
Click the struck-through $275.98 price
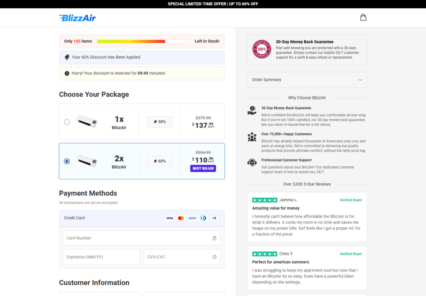click(x=203, y=118)
